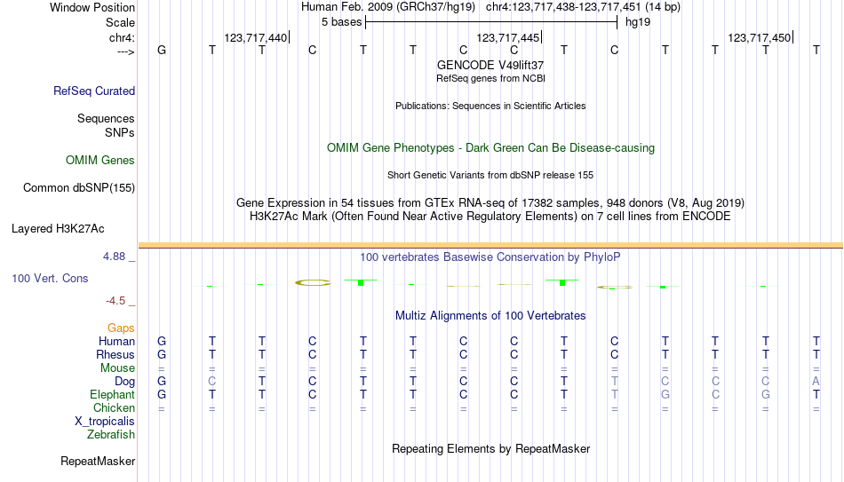Image resolution: width=844 pixels, height=482 pixels.
Task: Click the -4.5 conservation minimum value
Action: (x=115, y=301)
